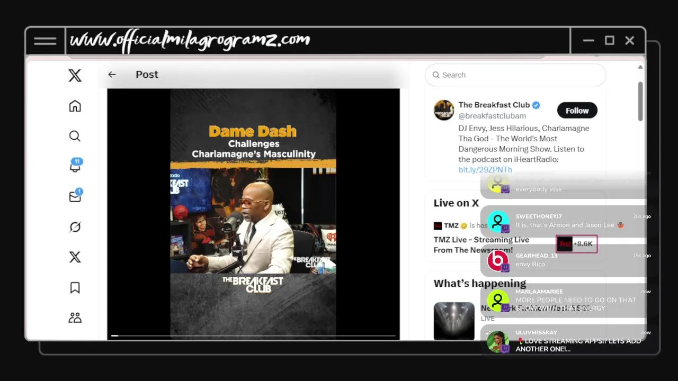
Task: Click the www.officialmilagrogramz.com title text
Action: 190,41
